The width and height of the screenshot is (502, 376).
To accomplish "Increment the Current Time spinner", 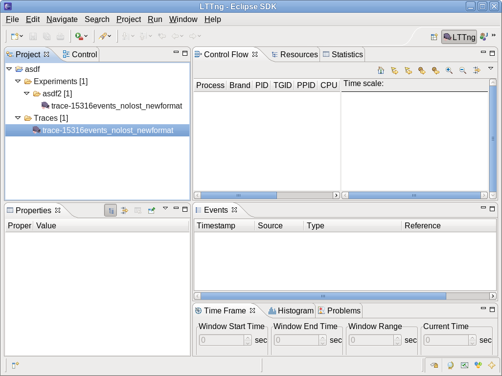I will pos(472,337).
